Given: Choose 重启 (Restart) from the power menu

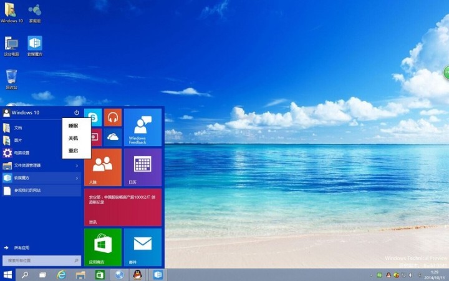Looking at the screenshot, I should [x=74, y=150].
